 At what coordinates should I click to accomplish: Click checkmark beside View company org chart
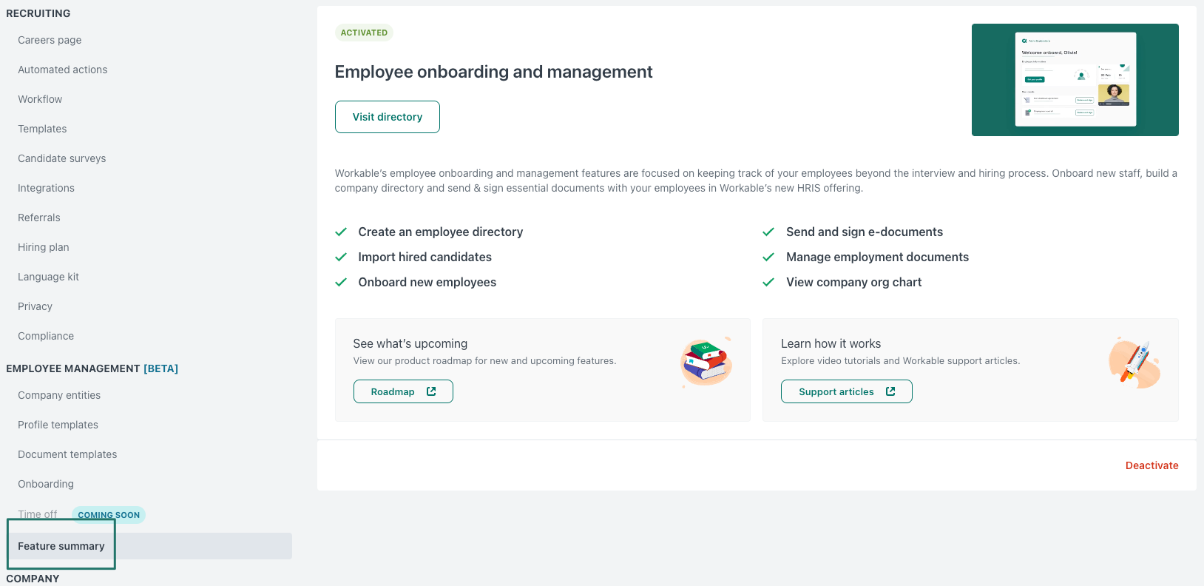pyautogui.click(x=768, y=282)
